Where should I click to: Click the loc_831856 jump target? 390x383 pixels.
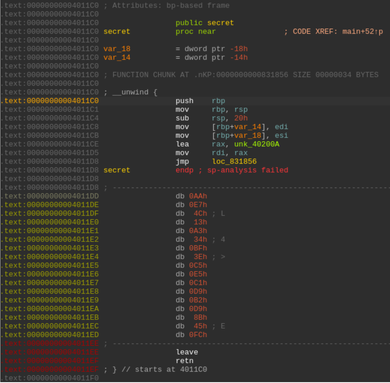click(x=234, y=161)
